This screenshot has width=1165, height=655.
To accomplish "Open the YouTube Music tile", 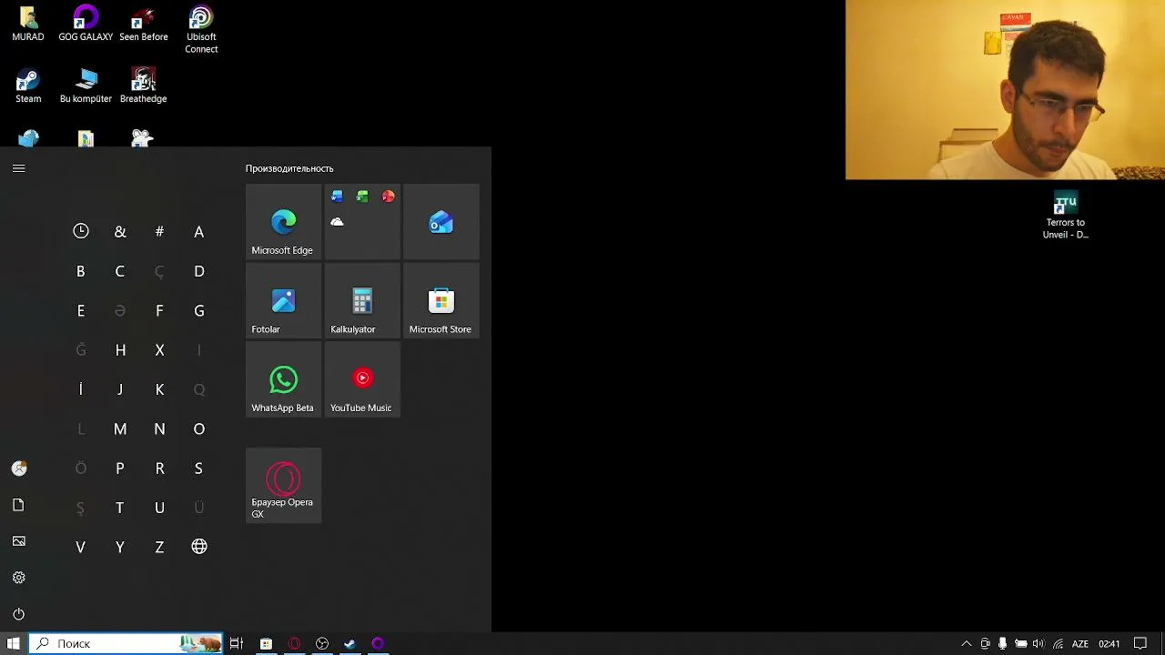I will coord(362,380).
